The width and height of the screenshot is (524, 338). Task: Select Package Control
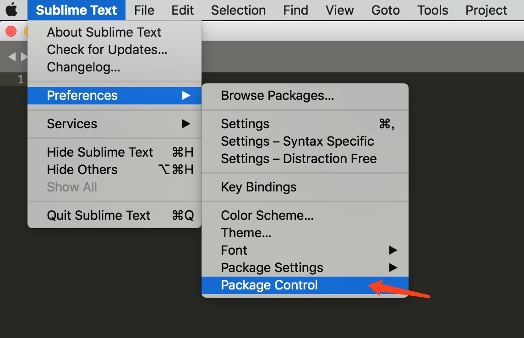tap(305, 285)
